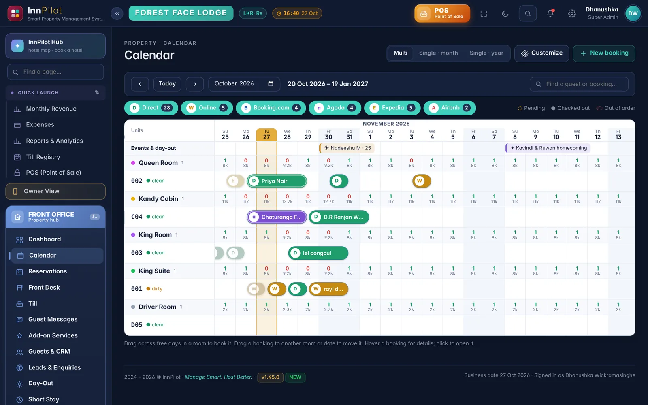Open Monthly Revenue quick link
648x405 pixels.
tap(51, 109)
